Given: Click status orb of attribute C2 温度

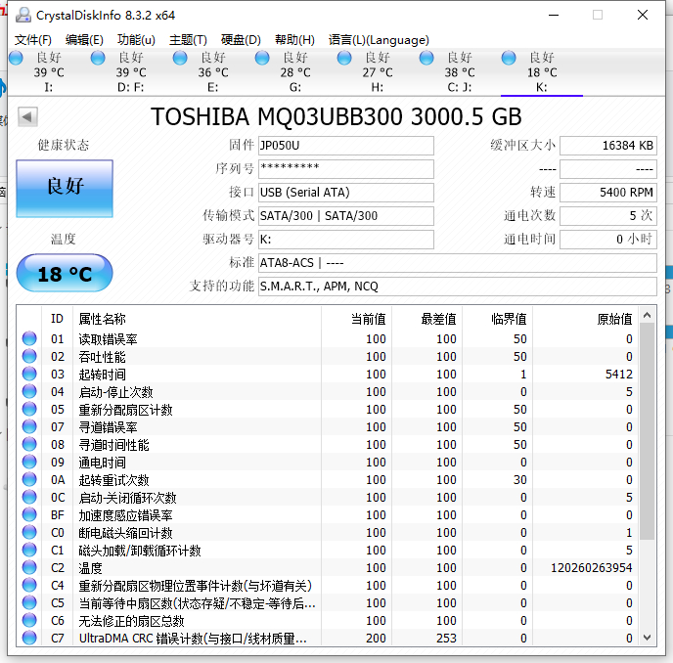Looking at the screenshot, I should (x=29, y=567).
